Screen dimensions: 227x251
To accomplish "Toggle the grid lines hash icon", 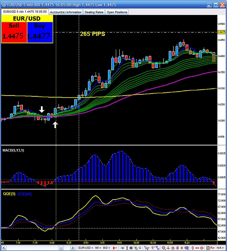I will (131, 248).
